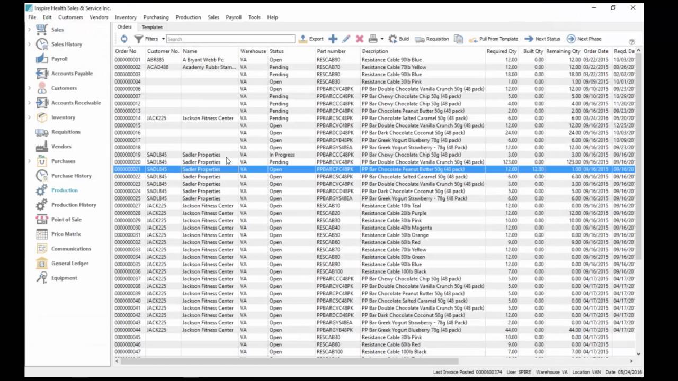
Task: Click the pencil edit icon
Action: pyautogui.click(x=346, y=39)
